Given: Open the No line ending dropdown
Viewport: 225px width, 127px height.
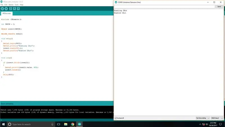Looking at the screenshot, I should [x=202, y=118].
